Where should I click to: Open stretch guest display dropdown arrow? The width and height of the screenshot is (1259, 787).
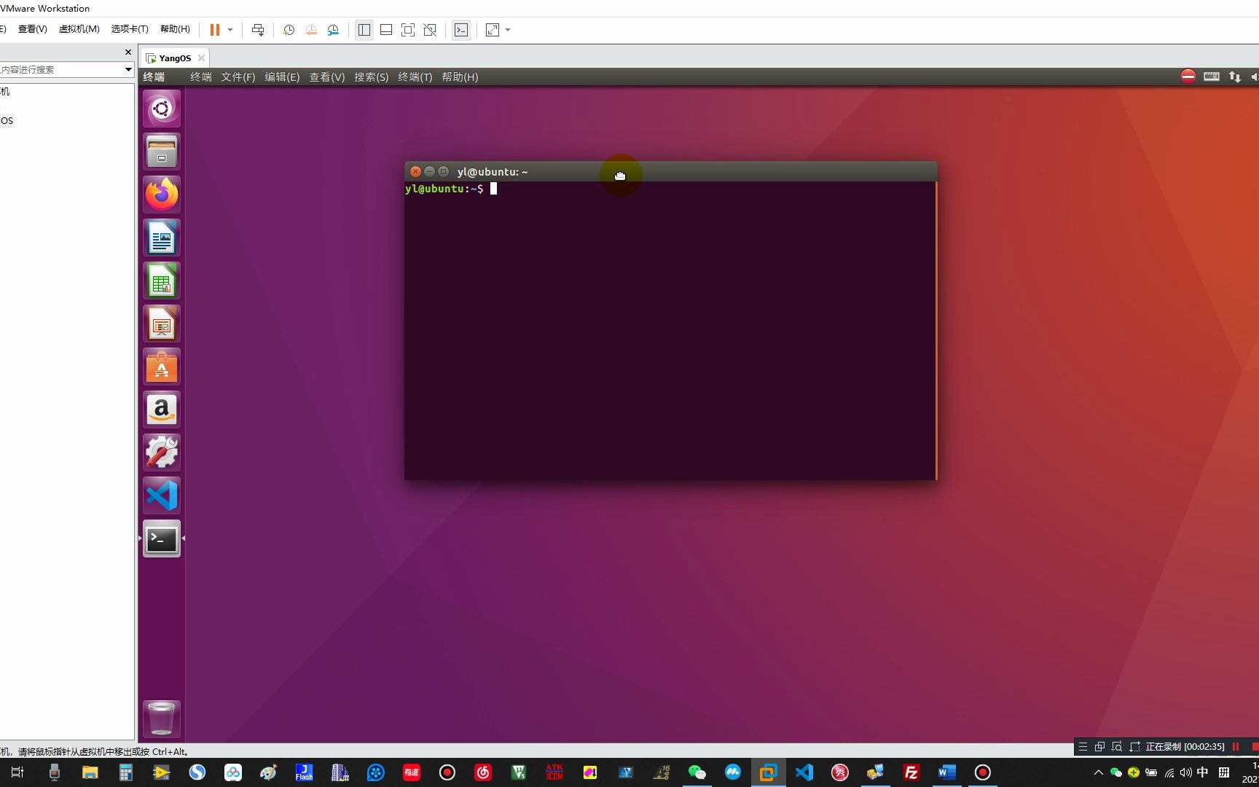(508, 30)
